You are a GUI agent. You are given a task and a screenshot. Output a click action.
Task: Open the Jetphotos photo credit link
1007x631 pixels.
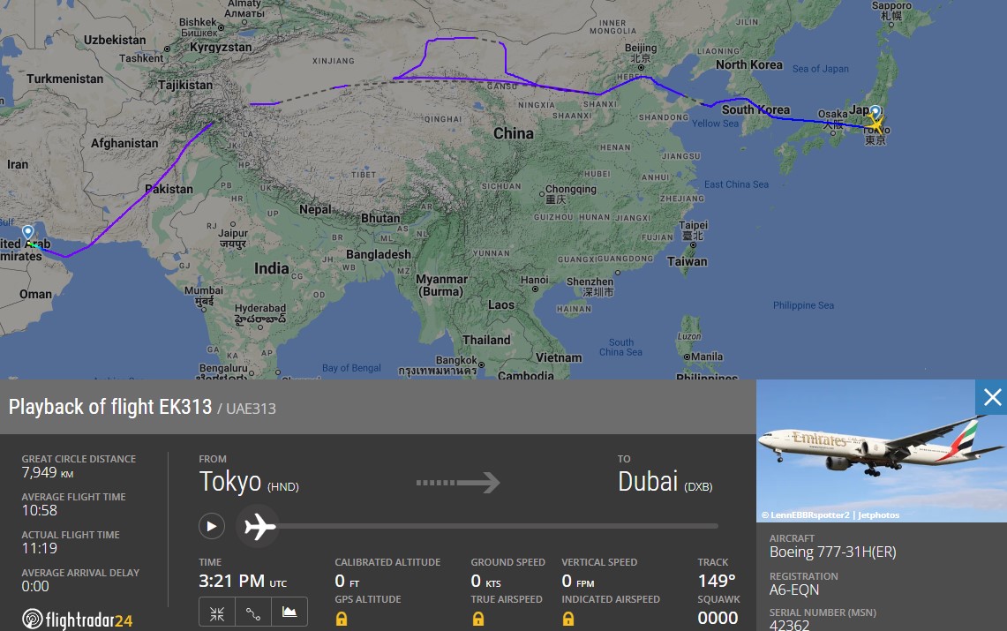tap(830, 515)
